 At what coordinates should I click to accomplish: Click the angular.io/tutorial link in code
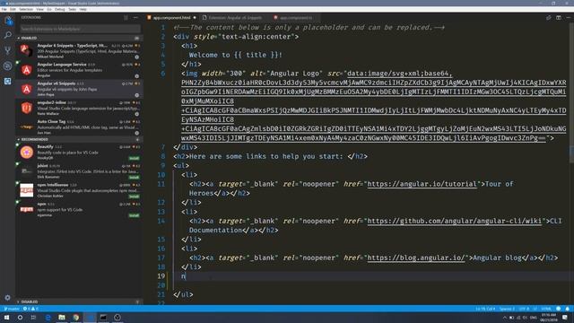click(422, 184)
